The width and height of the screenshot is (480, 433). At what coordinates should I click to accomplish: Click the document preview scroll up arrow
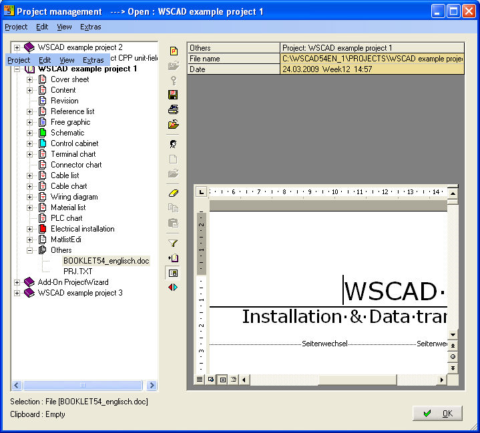pyautogui.click(x=453, y=193)
